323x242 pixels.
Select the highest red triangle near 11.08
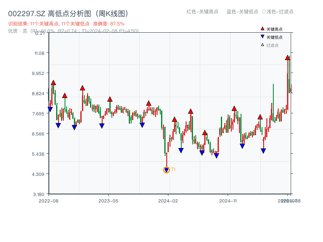click(287, 58)
